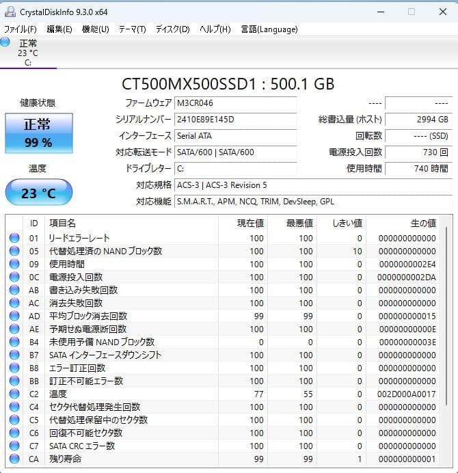Viewport: 458px width, 473px height.
Task: Open the 言語(Language) menu
Action: click(269, 29)
